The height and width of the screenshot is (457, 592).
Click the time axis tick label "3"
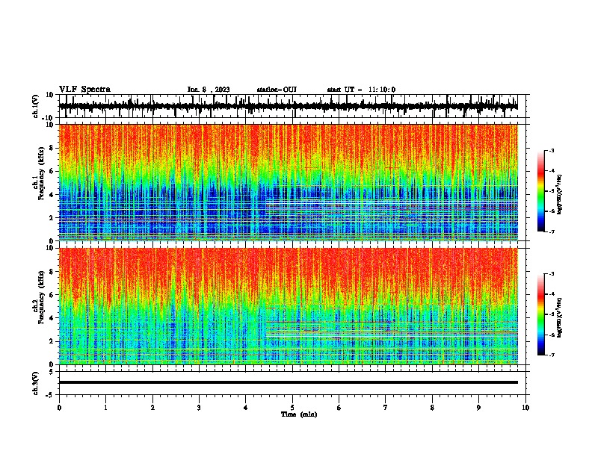tap(199, 408)
